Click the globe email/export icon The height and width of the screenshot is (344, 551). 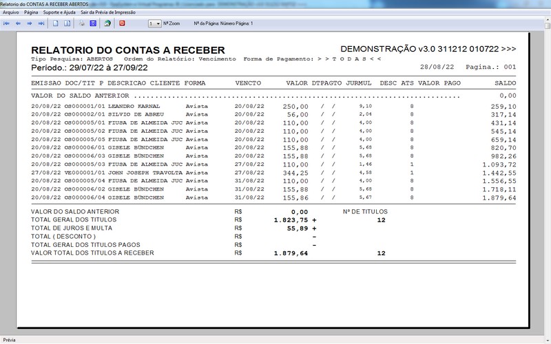pos(107,23)
